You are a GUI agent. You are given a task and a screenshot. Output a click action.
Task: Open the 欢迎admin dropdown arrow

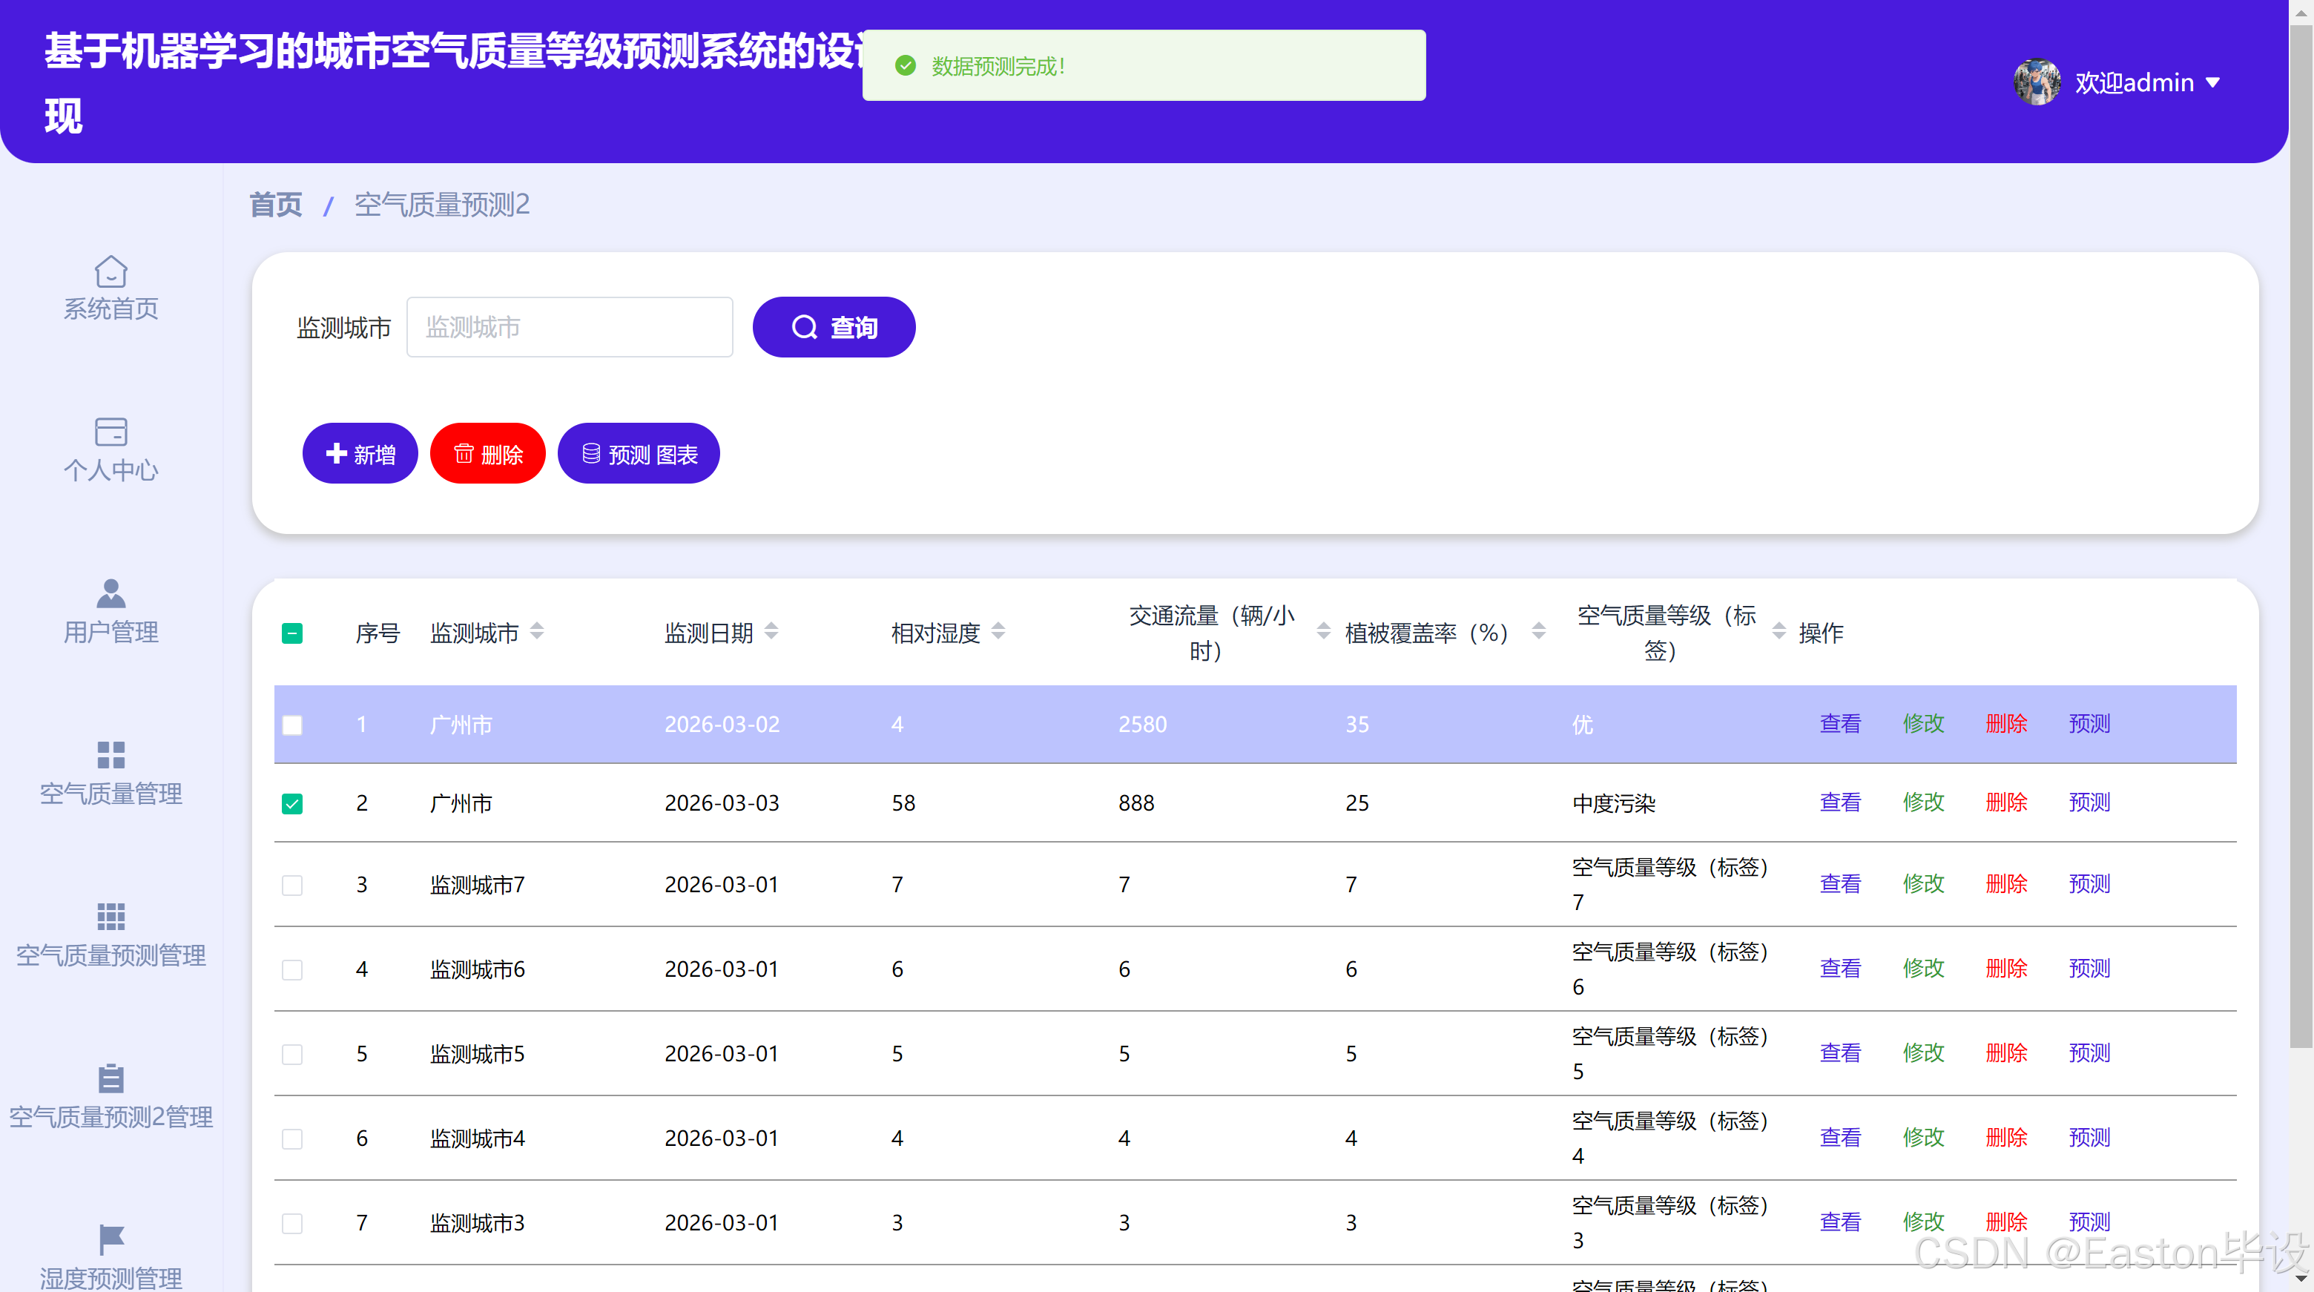[x=2213, y=82]
